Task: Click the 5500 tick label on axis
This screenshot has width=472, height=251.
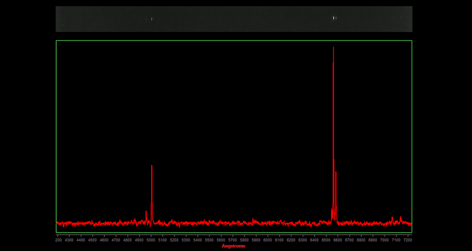Action: (209, 240)
